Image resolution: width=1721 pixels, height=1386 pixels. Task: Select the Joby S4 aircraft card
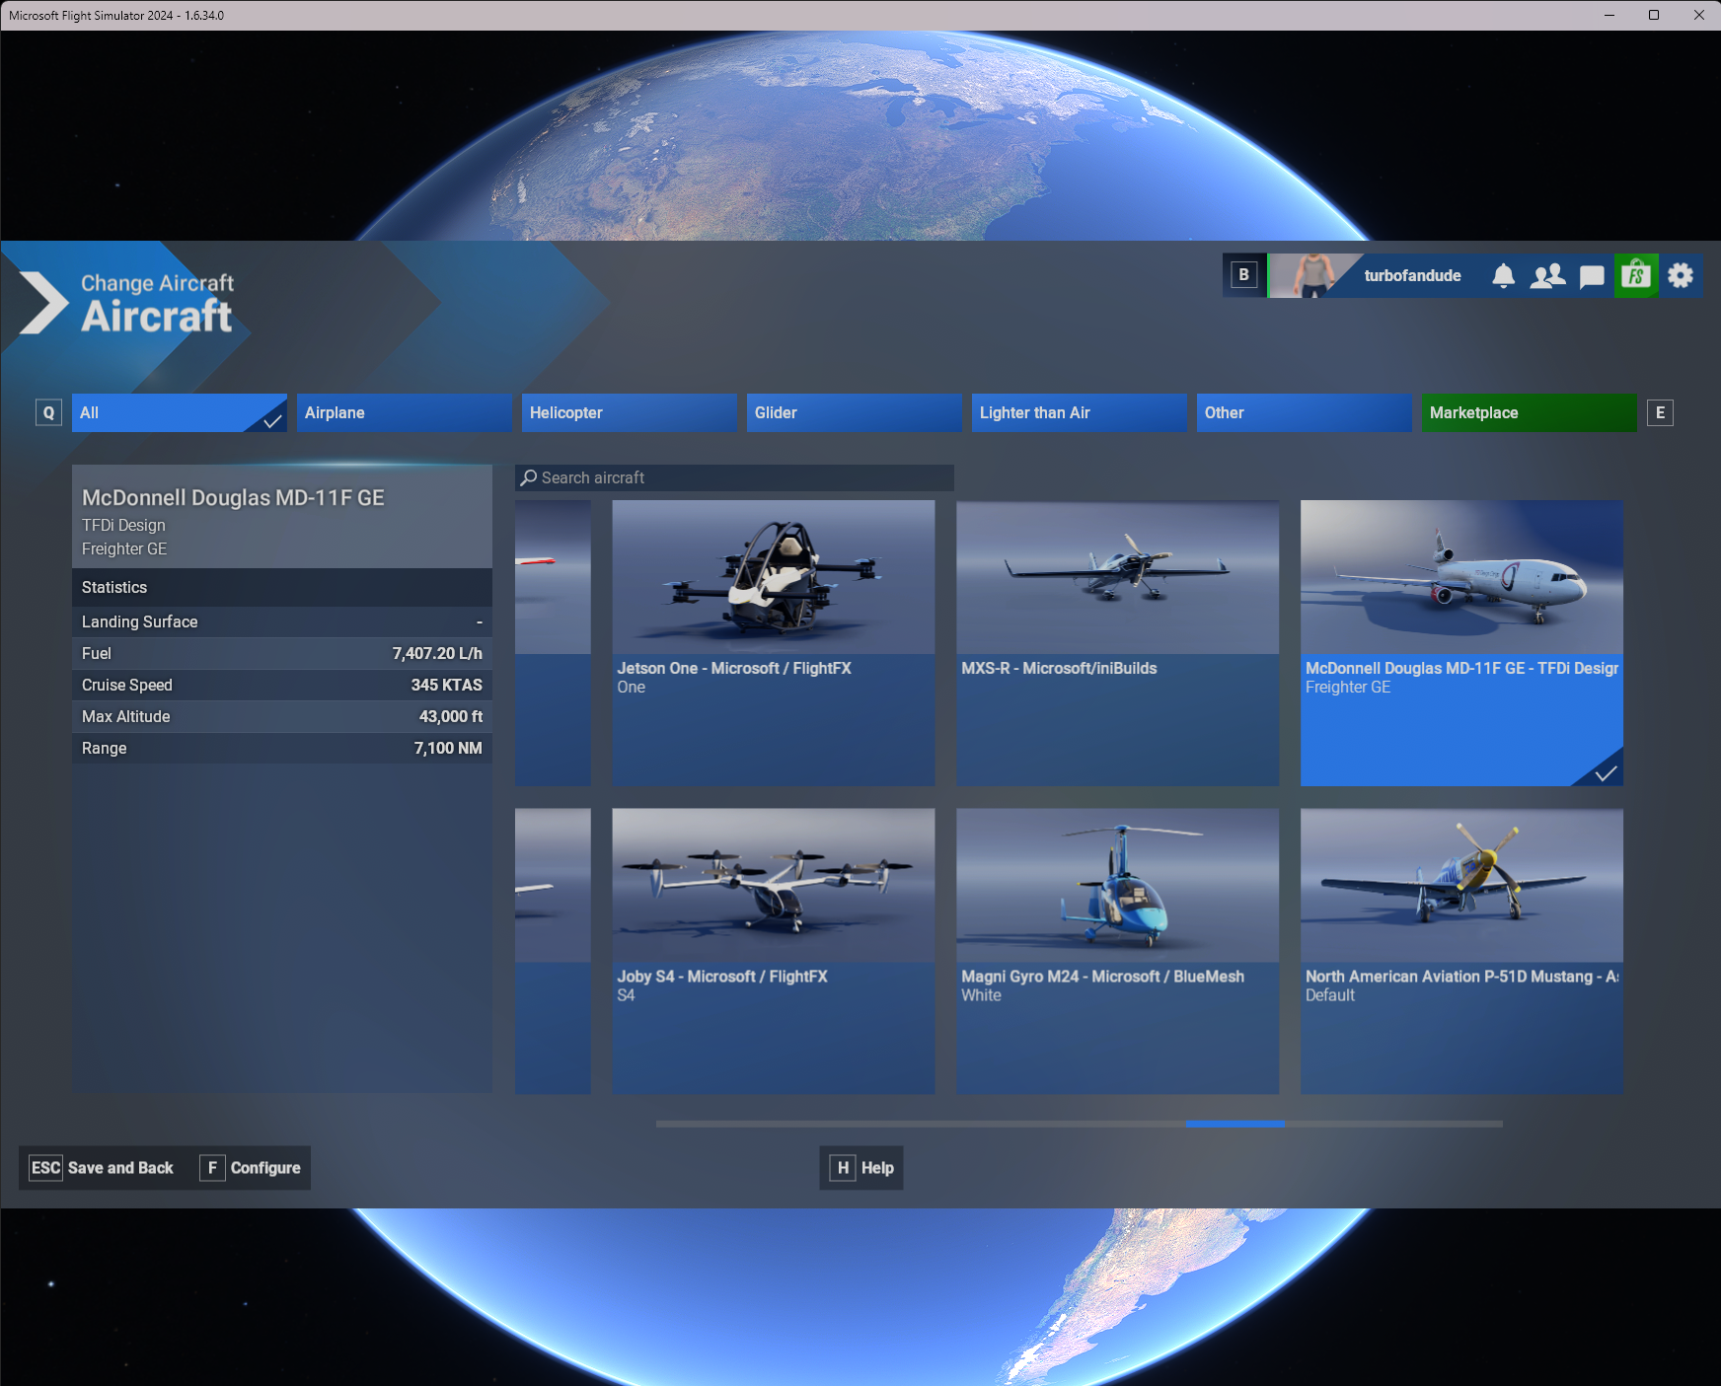point(774,951)
